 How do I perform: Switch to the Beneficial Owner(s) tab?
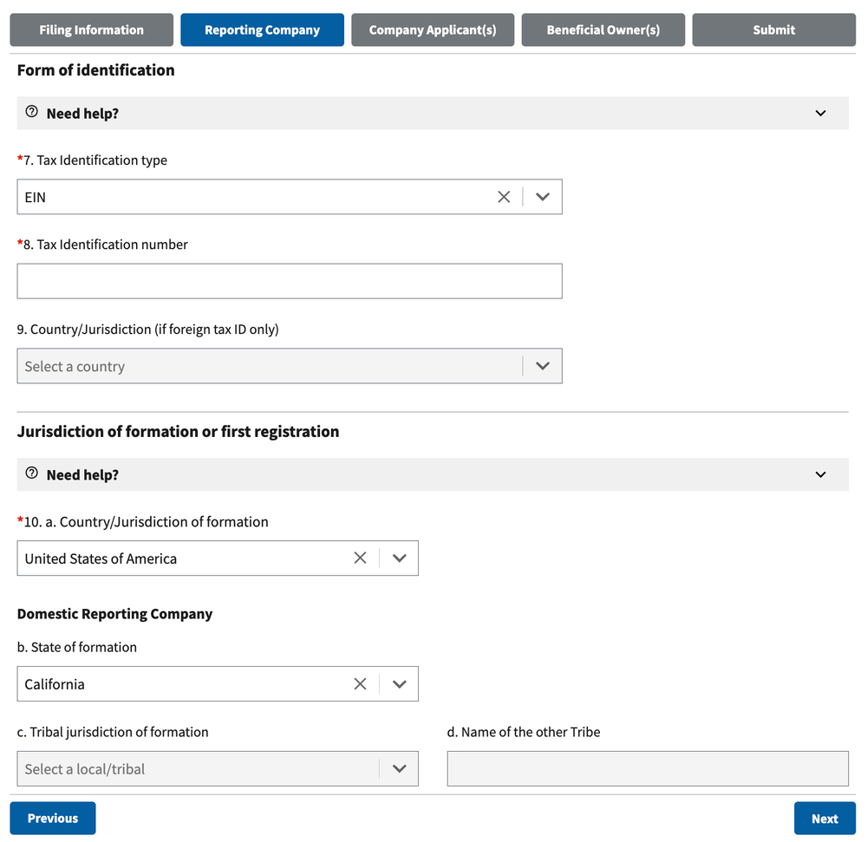click(x=603, y=29)
